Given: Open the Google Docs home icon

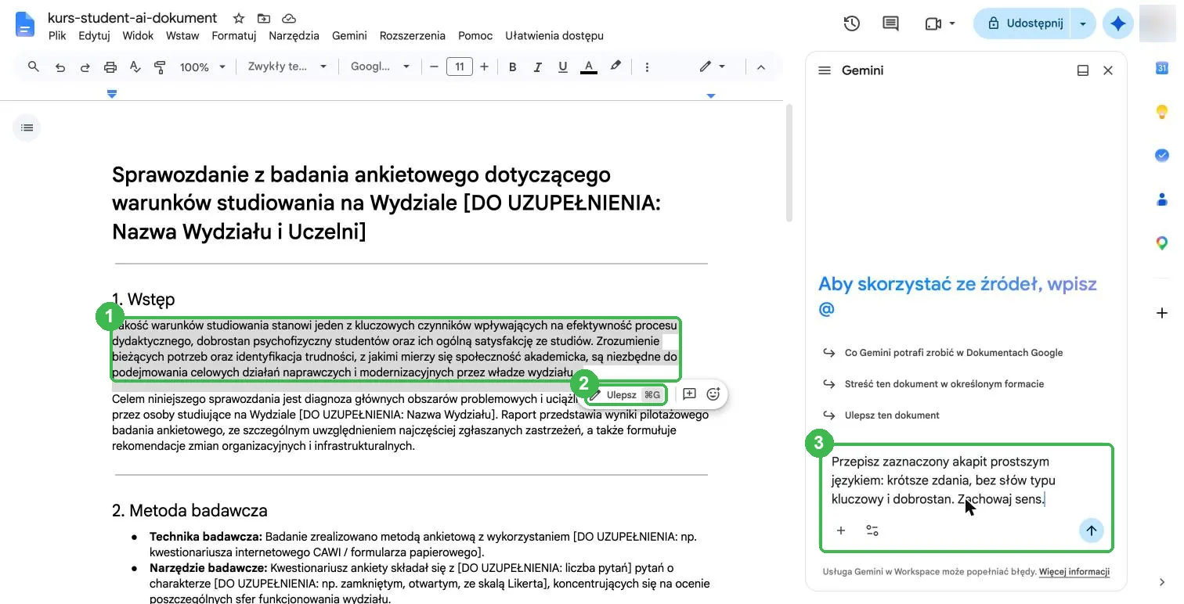Looking at the screenshot, I should [x=26, y=25].
